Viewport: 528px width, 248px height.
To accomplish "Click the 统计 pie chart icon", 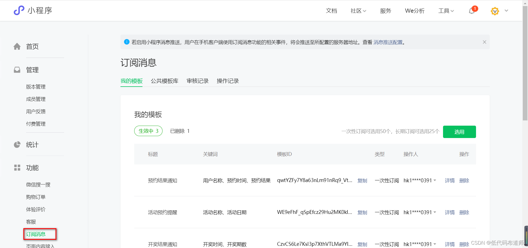I will [17, 145].
